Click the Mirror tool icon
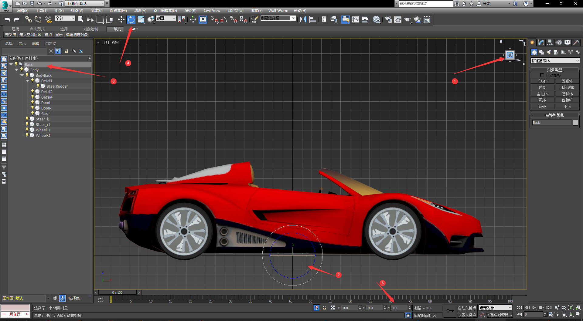The width and height of the screenshot is (583, 321). pyautogui.click(x=303, y=20)
